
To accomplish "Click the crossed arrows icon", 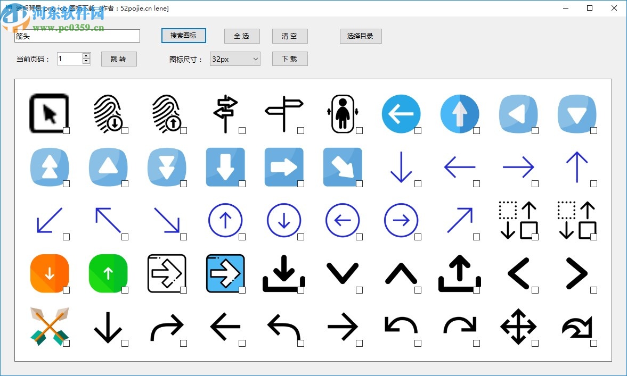I will click(x=49, y=327).
